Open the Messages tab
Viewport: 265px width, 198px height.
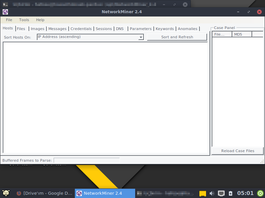57,29
